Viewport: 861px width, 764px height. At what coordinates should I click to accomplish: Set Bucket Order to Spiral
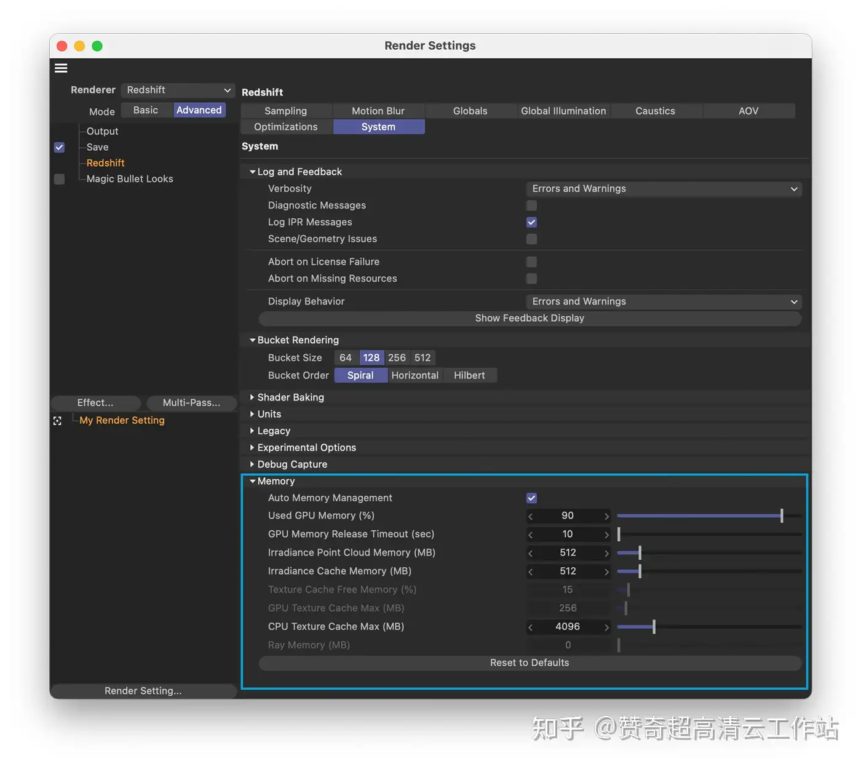click(x=360, y=375)
